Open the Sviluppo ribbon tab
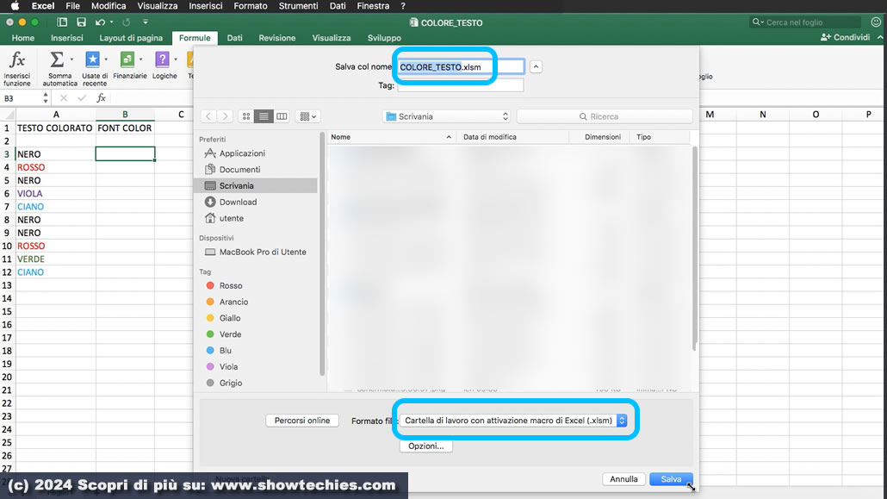887x499 pixels. click(384, 38)
